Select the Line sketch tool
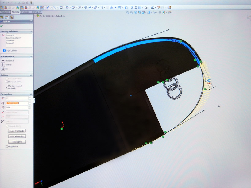 click(55, 7)
